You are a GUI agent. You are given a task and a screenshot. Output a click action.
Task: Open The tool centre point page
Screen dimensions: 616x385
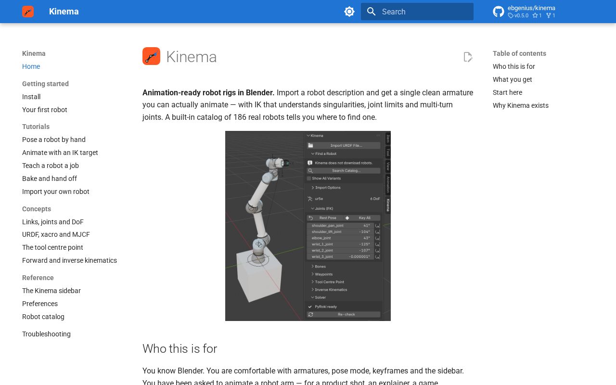pos(52,247)
